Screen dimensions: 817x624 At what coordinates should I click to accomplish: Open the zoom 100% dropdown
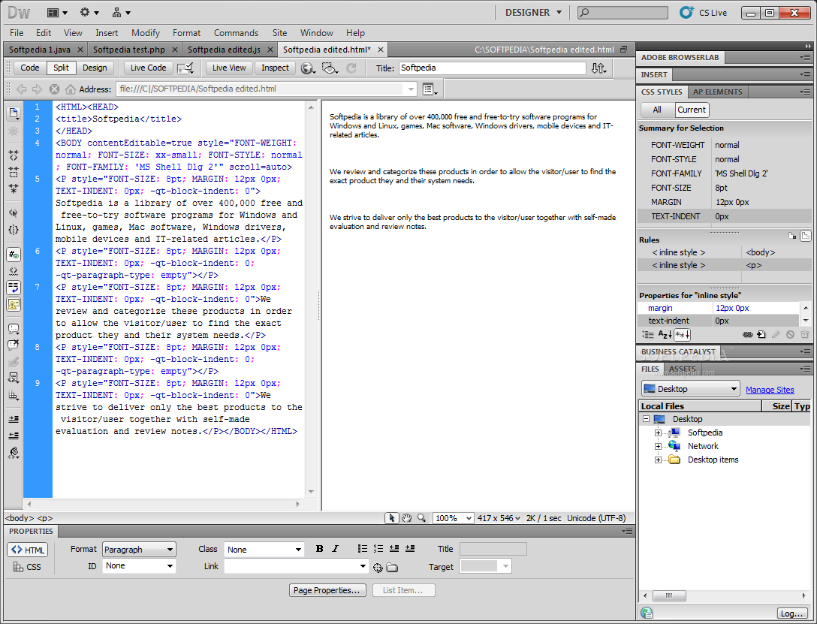pyautogui.click(x=454, y=518)
